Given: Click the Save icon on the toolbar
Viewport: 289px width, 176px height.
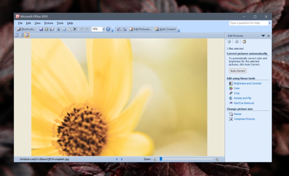Looking at the screenshot, I should pyautogui.click(x=41, y=29).
